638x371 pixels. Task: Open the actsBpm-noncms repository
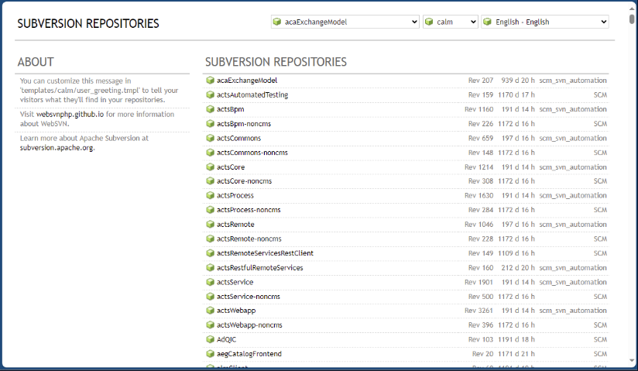coord(243,123)
